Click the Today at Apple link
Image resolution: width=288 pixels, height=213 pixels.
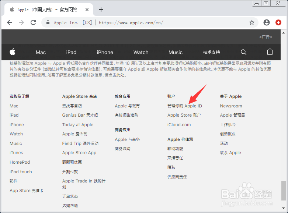[78, 125]
